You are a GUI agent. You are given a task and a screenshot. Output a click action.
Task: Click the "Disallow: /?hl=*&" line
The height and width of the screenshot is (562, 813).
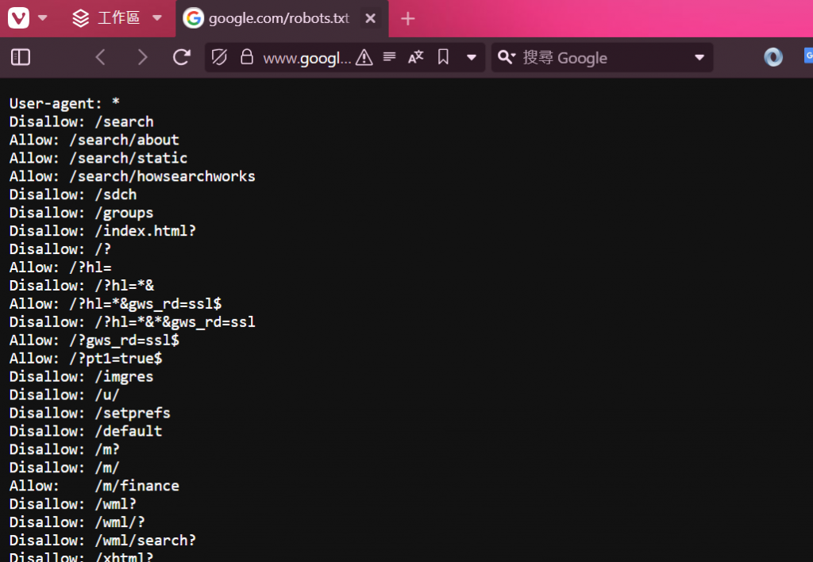tap(82, 286)
